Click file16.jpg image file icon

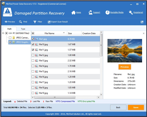click(x=37, y=77)
